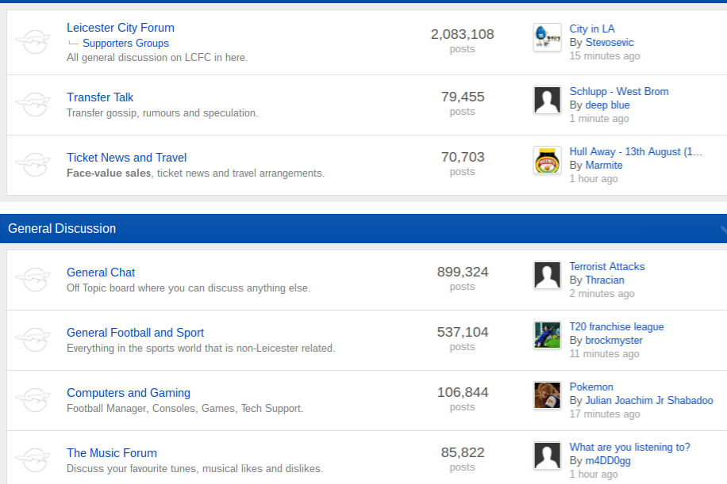Click the forum status icon beside Leicester City Forum
The width and height of the screenshot is (727, 484).
tap(33, 42)
